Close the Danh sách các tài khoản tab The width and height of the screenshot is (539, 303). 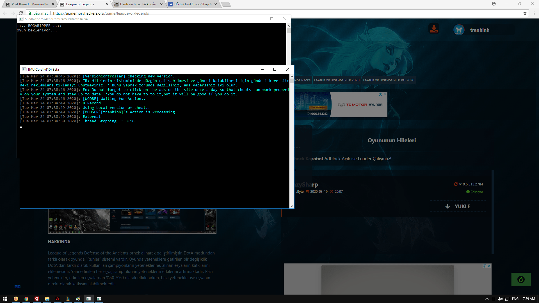point(161,4)
